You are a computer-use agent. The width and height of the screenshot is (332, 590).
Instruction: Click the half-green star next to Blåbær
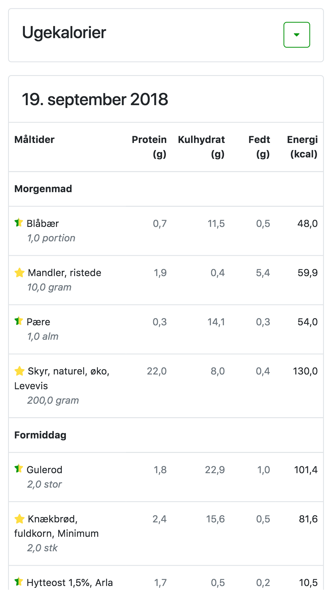pyautogui.click(x=19, y=222)
